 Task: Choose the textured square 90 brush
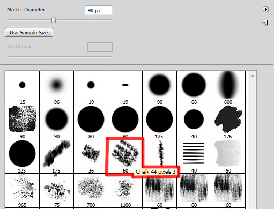click(22, 122)
